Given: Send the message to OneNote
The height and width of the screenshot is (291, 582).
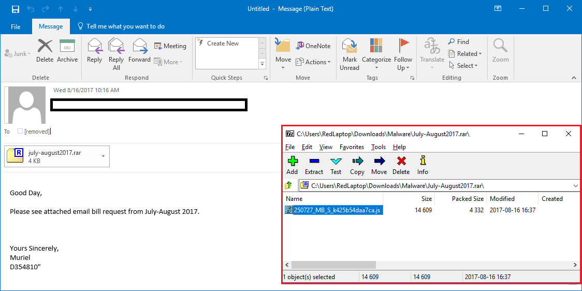Looking at the screenshot, I should coord(313,46).
